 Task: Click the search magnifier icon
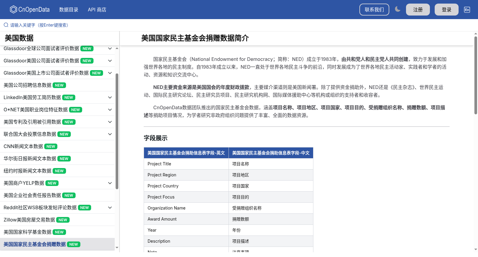click(x=6, y=25)
